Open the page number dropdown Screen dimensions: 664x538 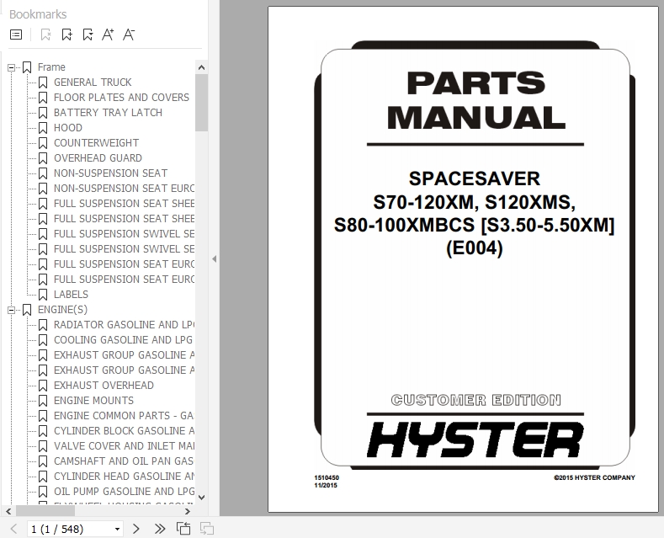point(117,529)
